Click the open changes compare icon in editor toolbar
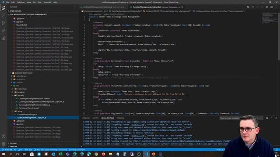Viewport: 280px width, 157px height. (248, 7)
